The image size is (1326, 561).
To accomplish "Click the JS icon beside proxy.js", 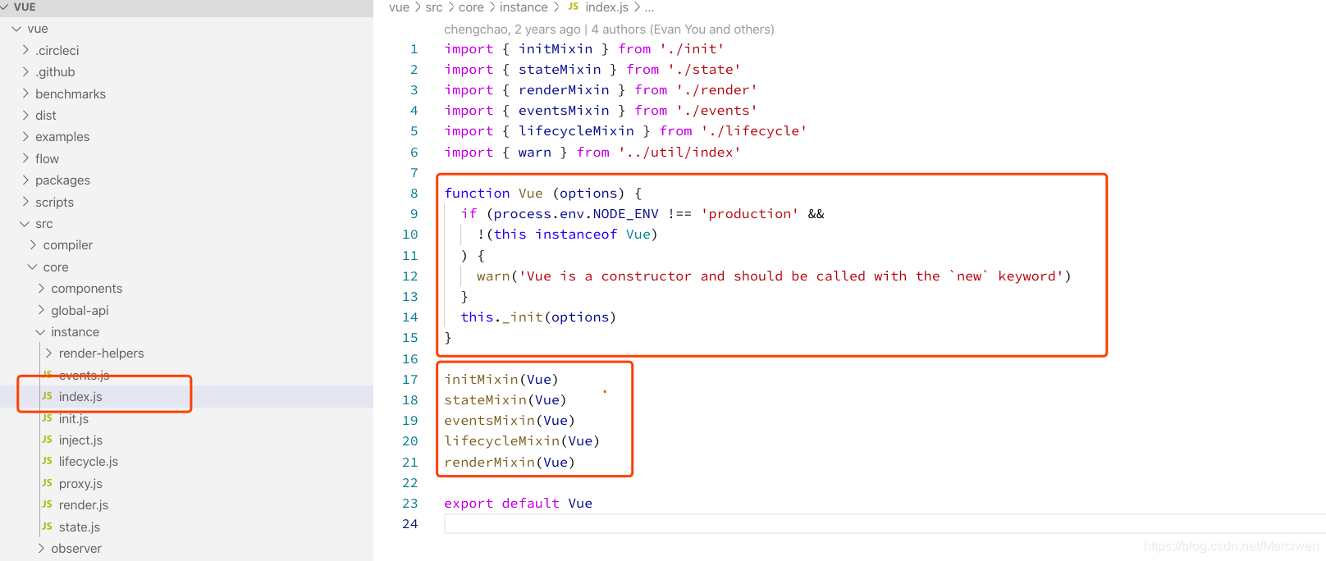I will pyautogui.click(x=47, y=483).
